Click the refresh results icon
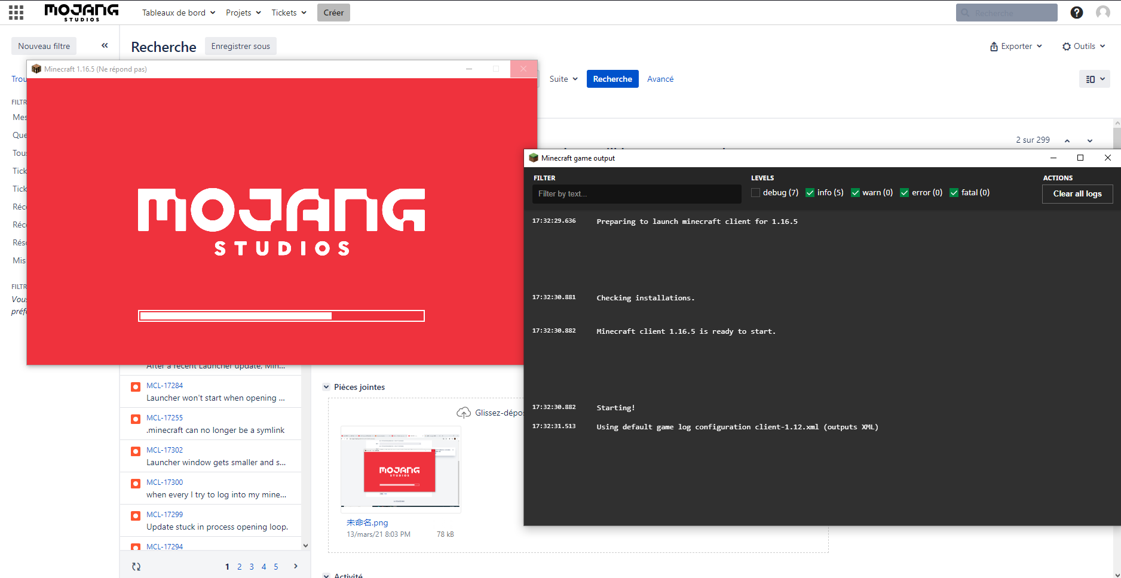This screenshot has width=1121, height=578. click(136, 567)
